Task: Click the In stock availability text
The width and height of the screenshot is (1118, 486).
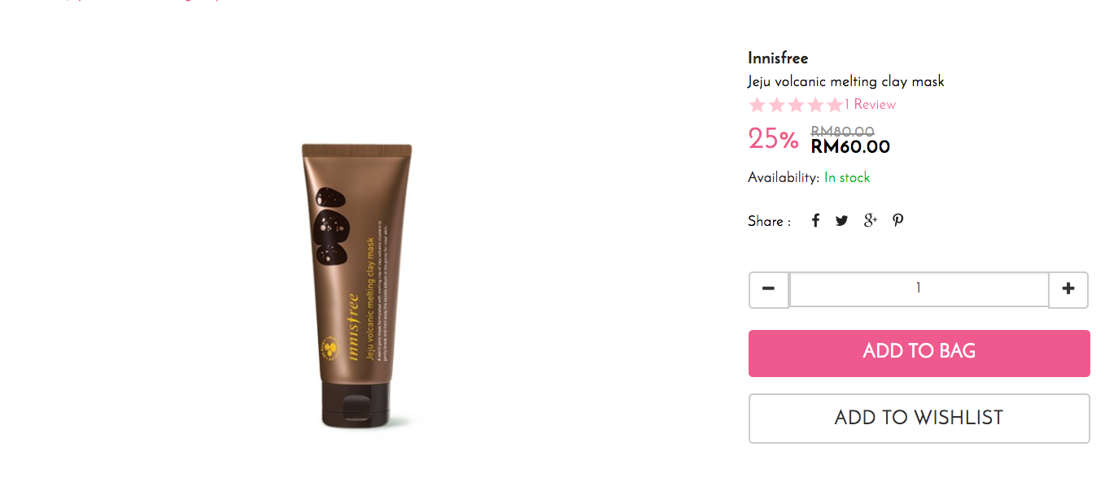Action: click(847, 178)
